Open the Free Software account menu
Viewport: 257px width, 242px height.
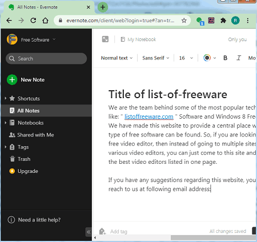pos(38,40)
